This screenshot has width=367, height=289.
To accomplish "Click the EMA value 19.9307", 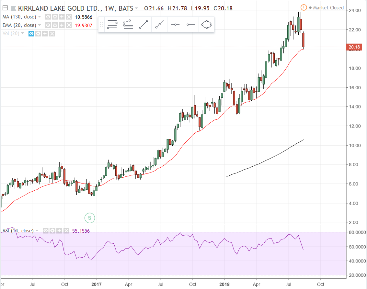I will [x=84, y=26].
